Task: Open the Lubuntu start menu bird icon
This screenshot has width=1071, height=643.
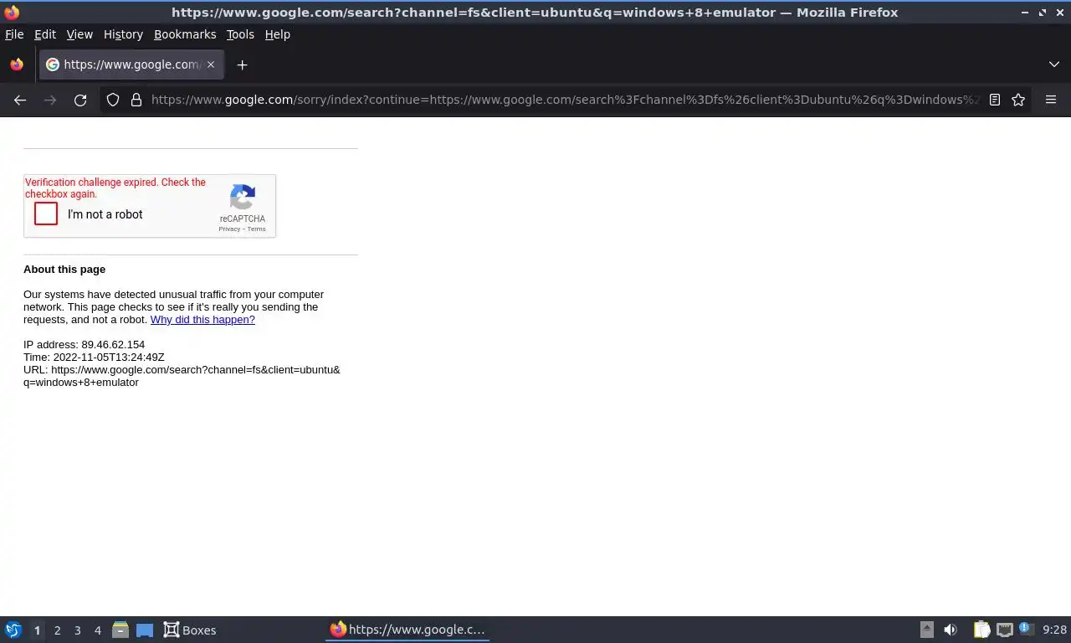Action: tap(13, 630)
